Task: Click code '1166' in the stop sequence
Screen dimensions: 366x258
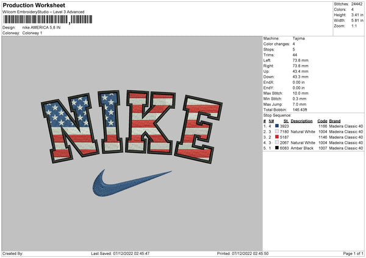Action: coord(323,126)
